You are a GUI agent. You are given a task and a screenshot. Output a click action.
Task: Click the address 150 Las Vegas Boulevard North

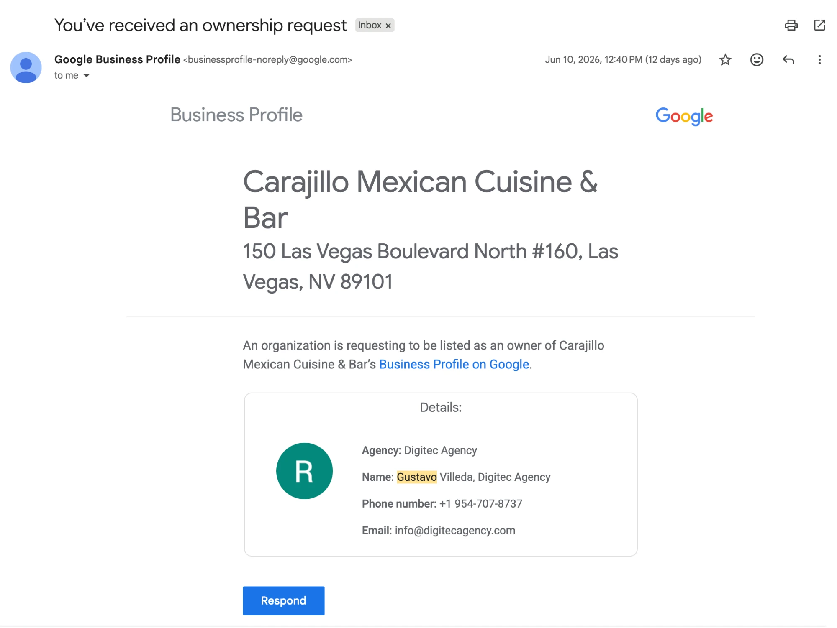(x=430, y=266)
